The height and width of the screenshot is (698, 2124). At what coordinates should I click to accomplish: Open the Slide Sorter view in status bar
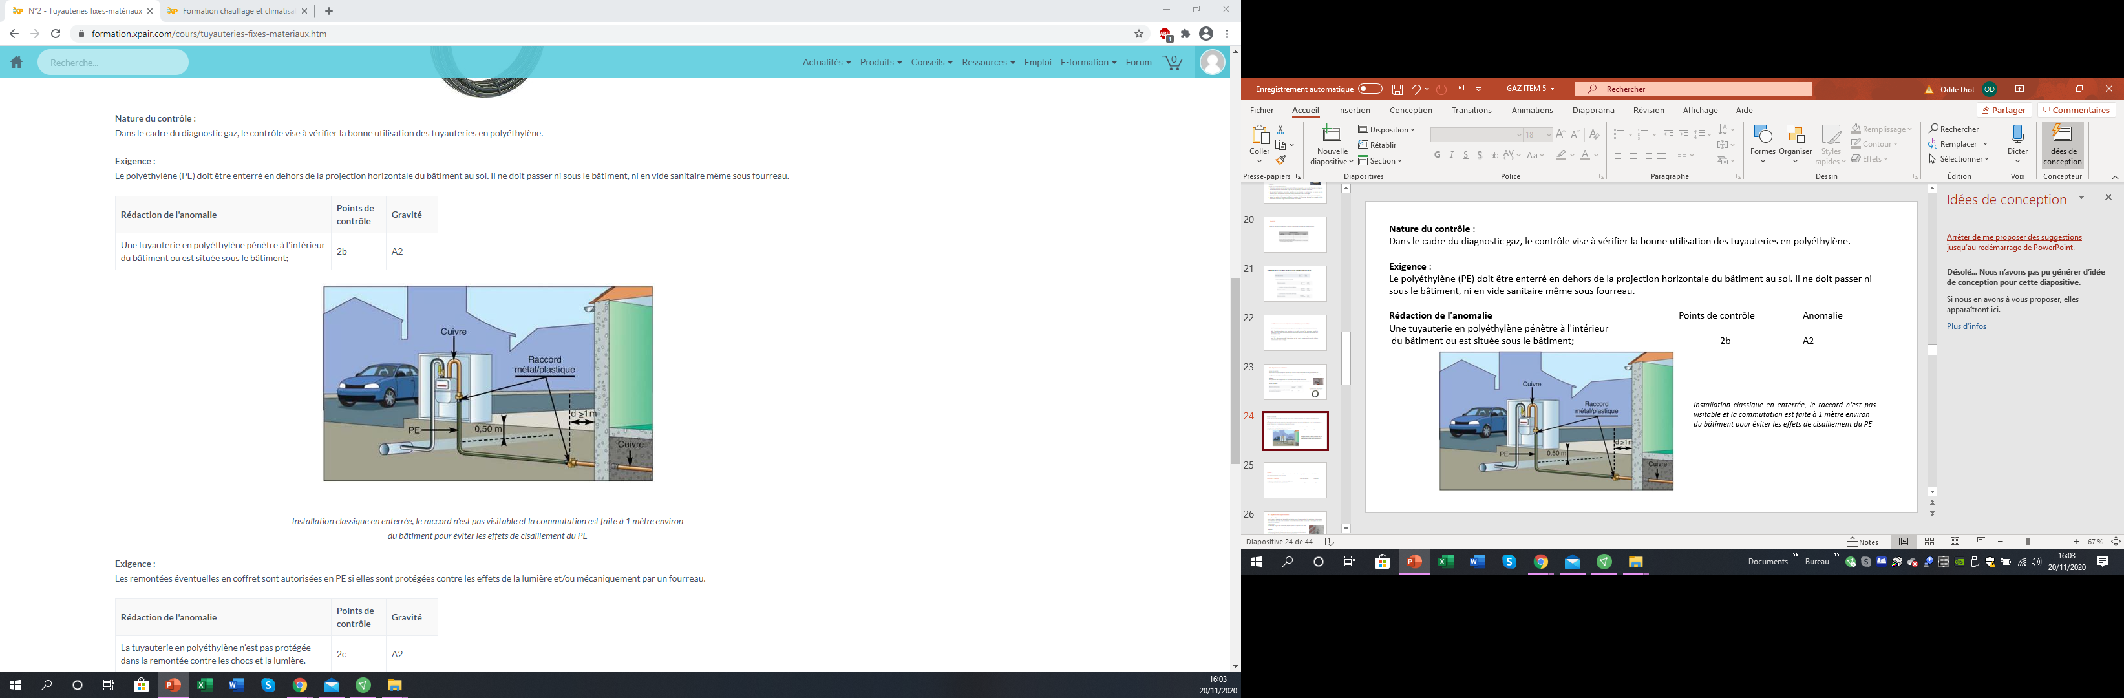pos(1929,542)
